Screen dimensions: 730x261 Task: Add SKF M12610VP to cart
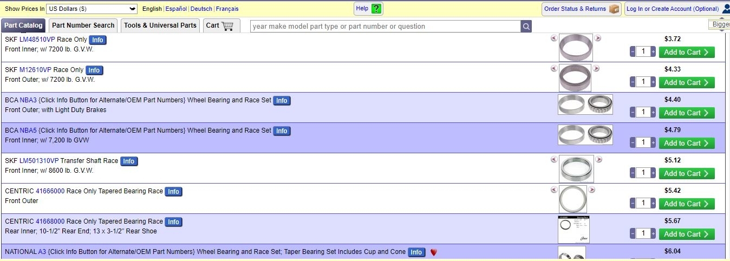click(687, 82)
